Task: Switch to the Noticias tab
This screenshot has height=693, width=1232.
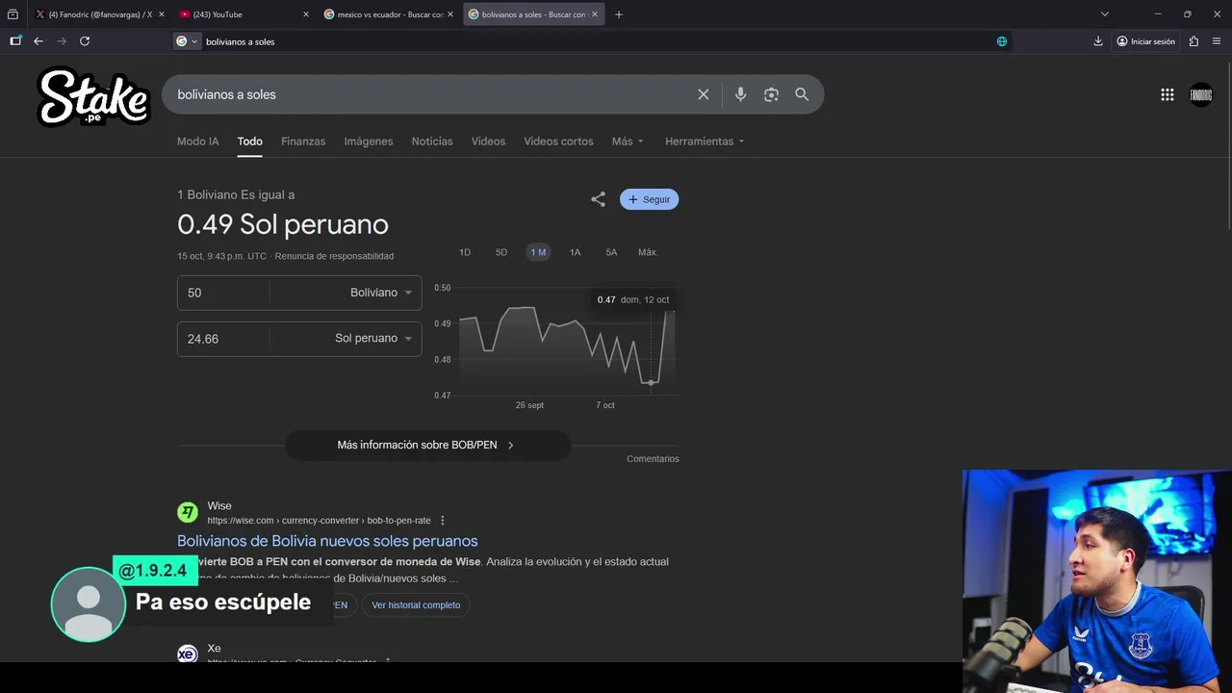Action: [x=432, y=141]
